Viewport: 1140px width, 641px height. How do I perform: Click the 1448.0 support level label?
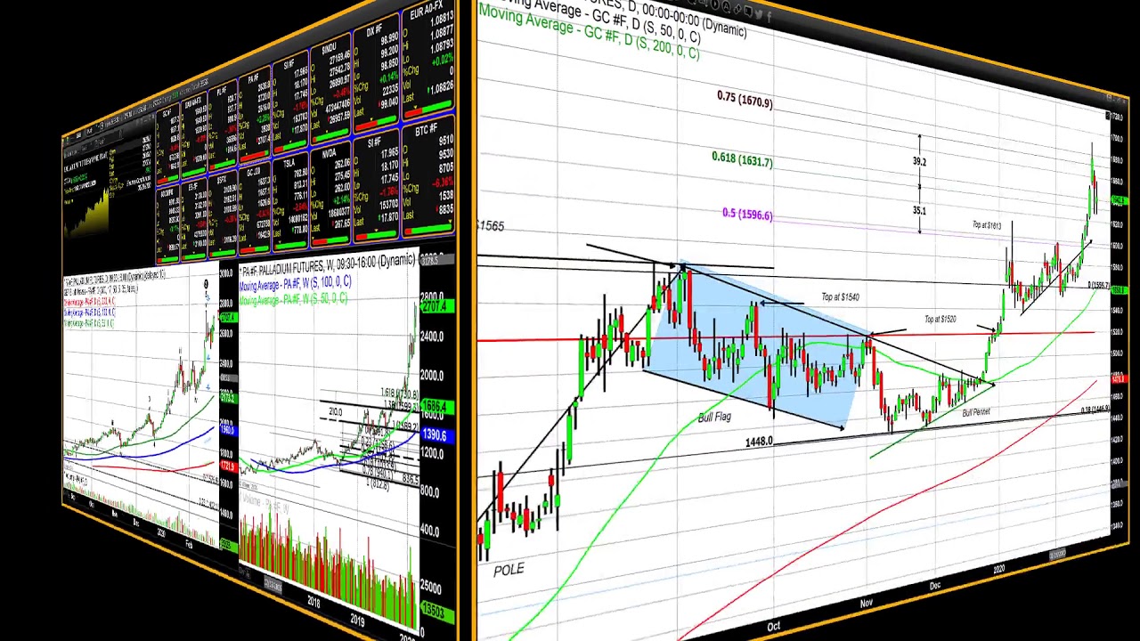pos(759,442)
